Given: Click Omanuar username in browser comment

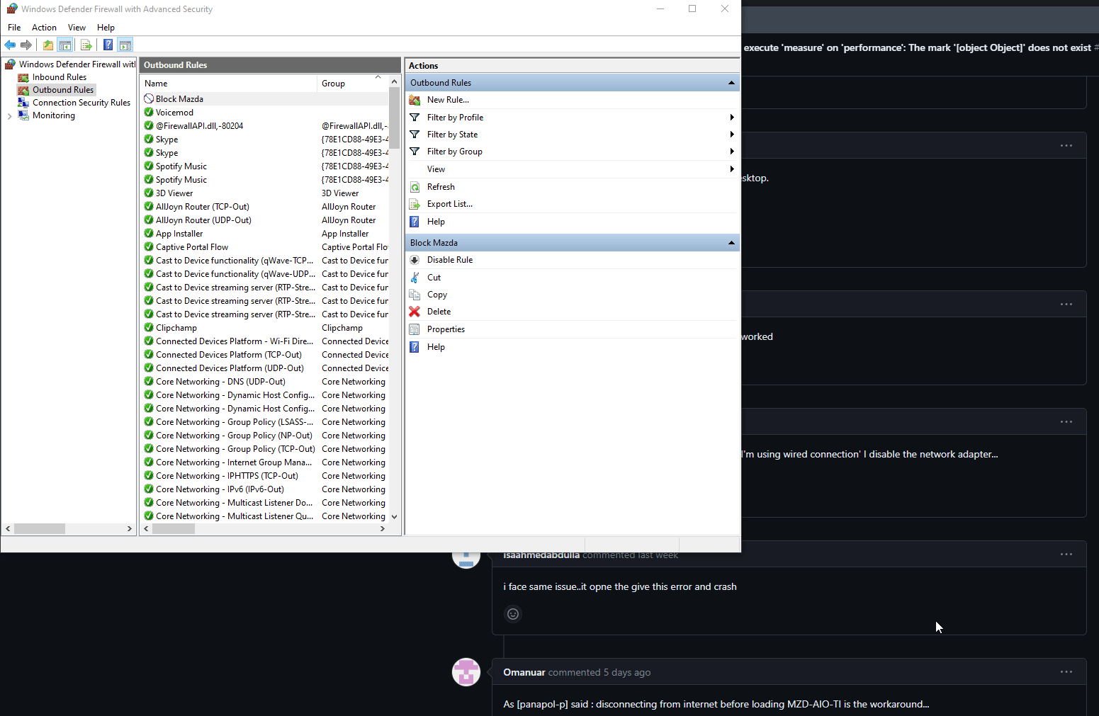Looking at the screenshot, I should click(524, 672).
